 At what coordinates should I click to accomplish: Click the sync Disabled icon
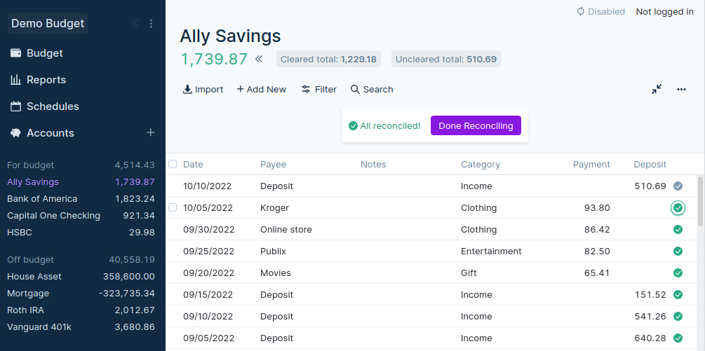click(x=581, y=11)
